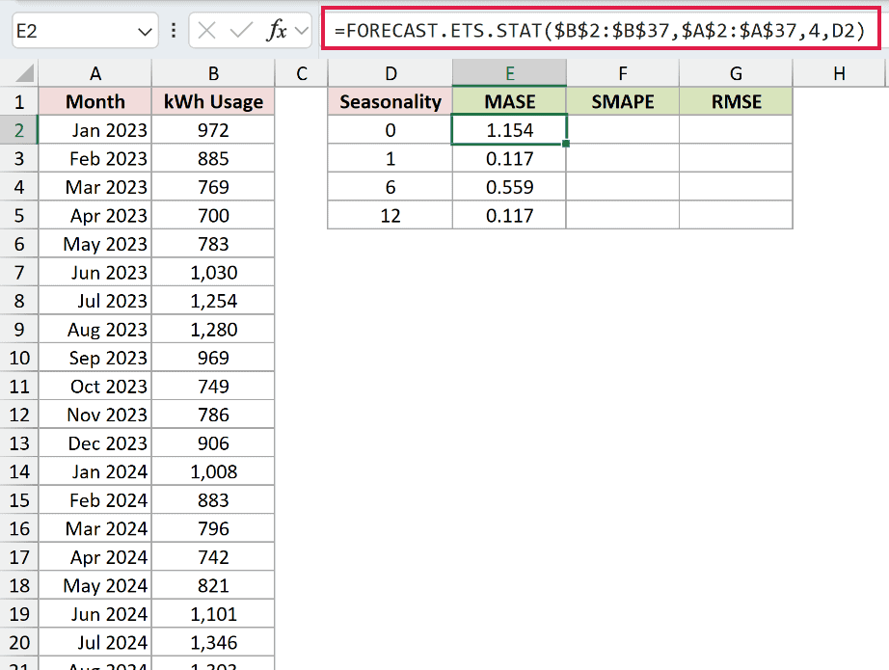
Task: Click the Jul 2023 cell
Action: 95,301
